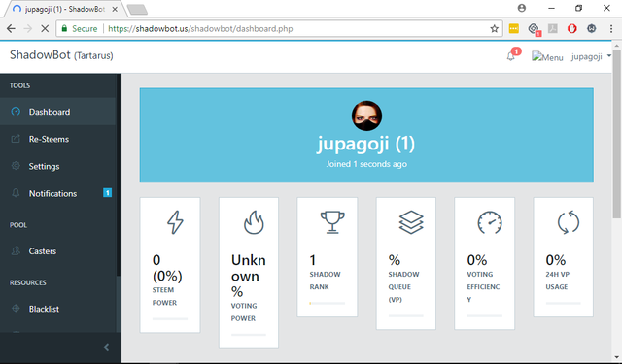This screenshot has height=364, width=622.
Task: Stop loading the page with X button
Action: pyautogui.click(x=45, y=28)
